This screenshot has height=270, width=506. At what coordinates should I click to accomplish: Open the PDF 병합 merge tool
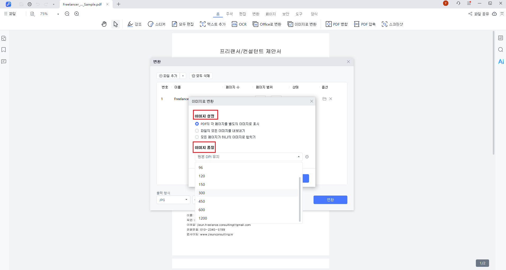tap(337, 24)
